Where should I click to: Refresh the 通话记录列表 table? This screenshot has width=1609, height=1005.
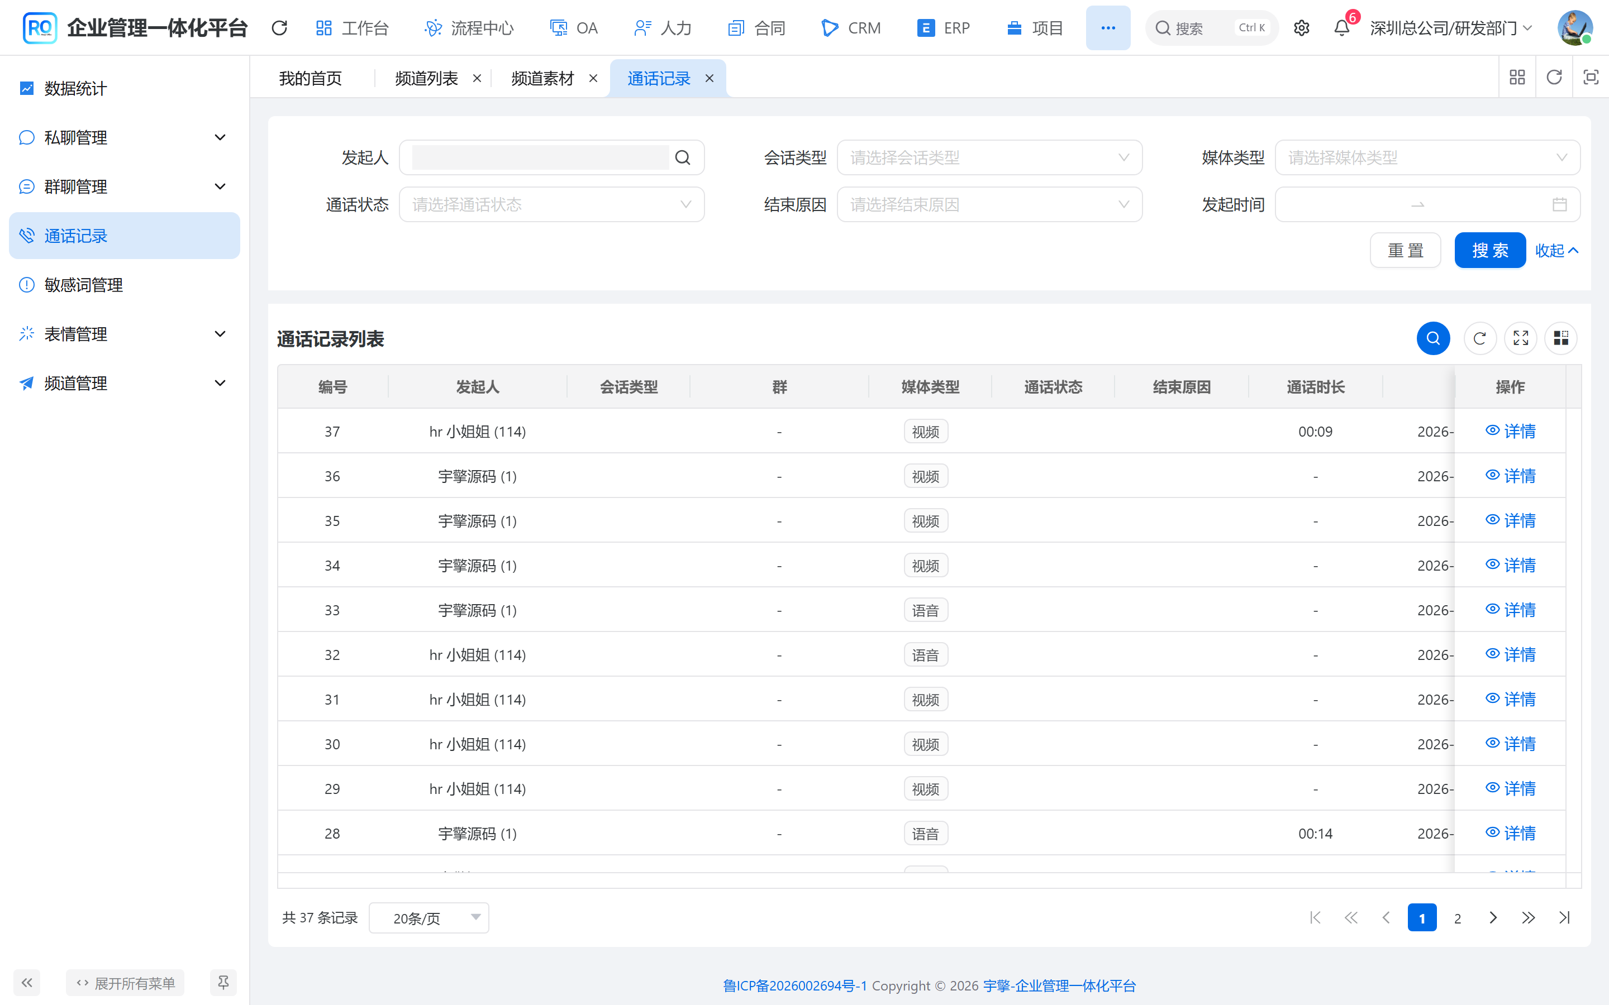click(x=1480, y=338)
